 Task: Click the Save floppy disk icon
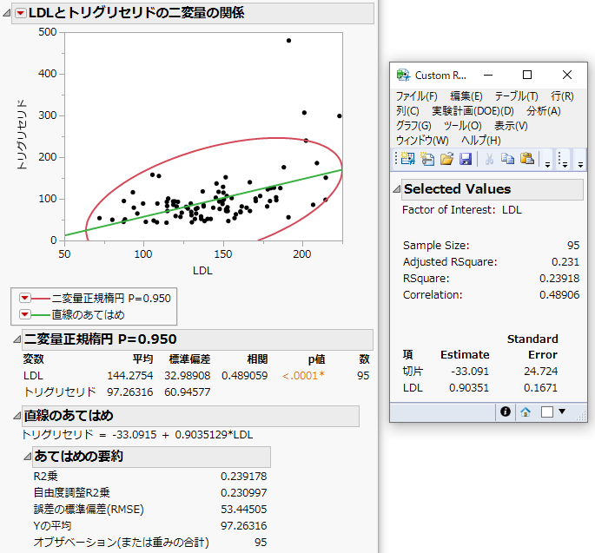[466, 159]
